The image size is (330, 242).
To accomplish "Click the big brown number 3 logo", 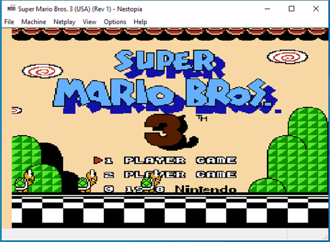I will point(162,130).
